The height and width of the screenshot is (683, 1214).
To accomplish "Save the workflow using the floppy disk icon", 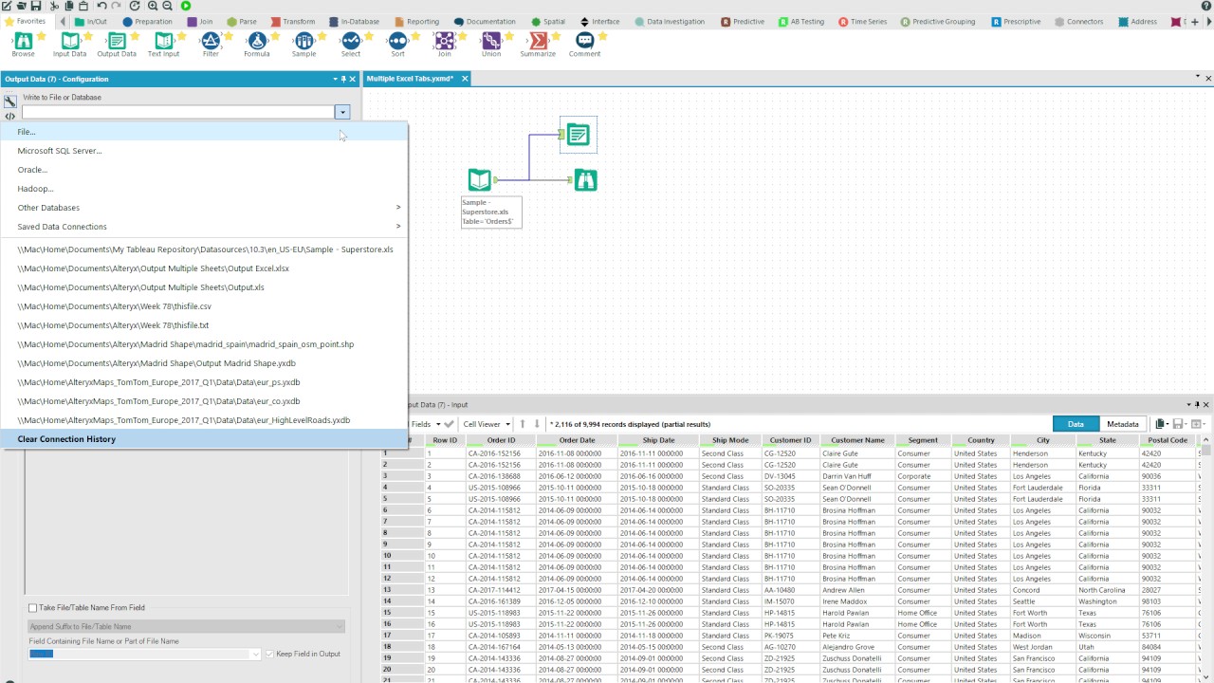I will point(36,6).
